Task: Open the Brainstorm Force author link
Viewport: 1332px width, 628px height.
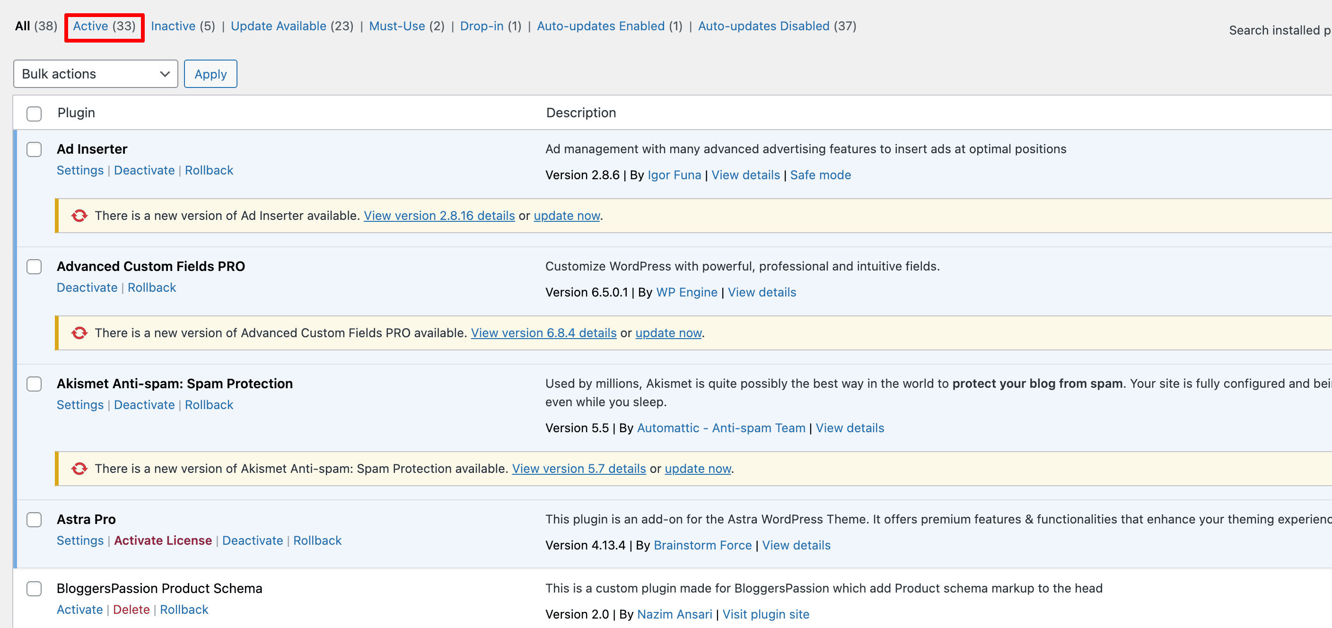Action: 702,545
